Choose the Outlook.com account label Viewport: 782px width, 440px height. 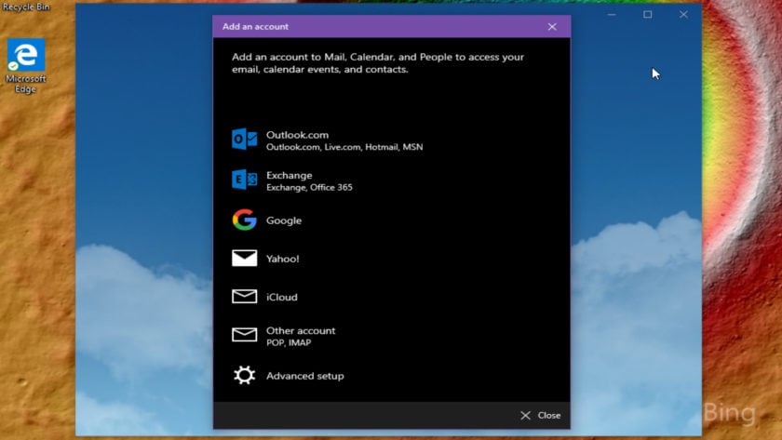pos(297,135)
